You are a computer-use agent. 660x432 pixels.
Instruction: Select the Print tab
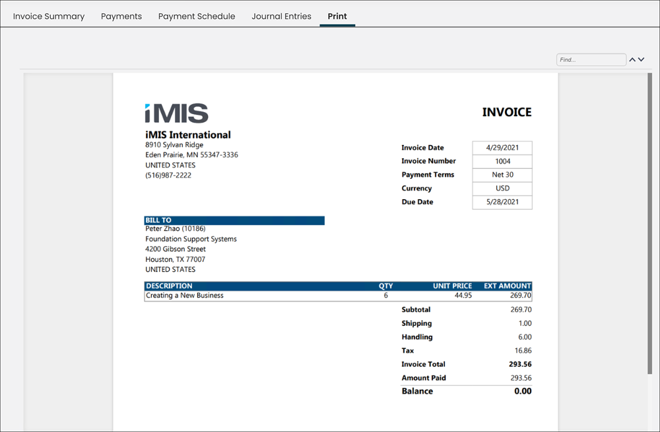[x=337, y=16]
